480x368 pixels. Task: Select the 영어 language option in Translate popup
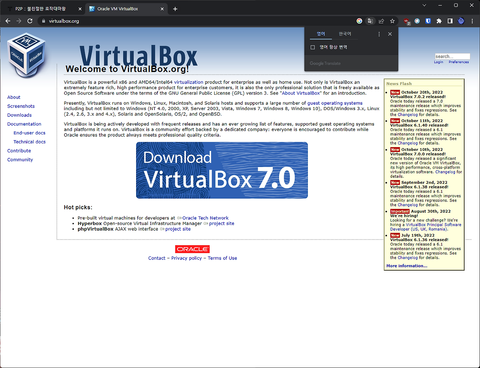pos(321,34)
